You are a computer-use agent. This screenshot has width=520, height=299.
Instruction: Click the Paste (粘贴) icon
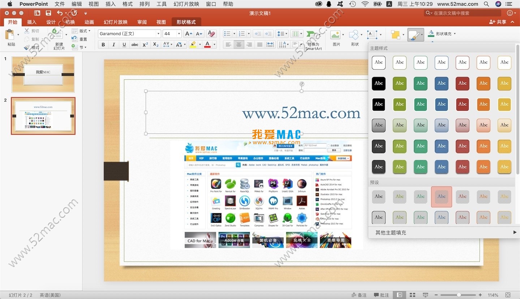[x=10, y=35]
